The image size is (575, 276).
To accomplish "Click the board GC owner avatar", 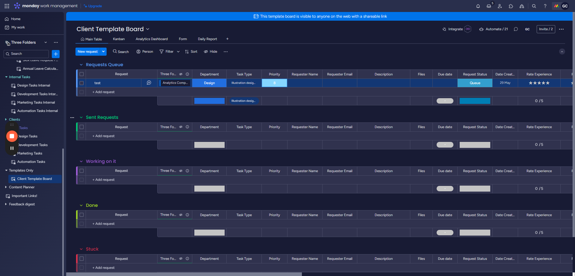I will click(x=527, y=29).
